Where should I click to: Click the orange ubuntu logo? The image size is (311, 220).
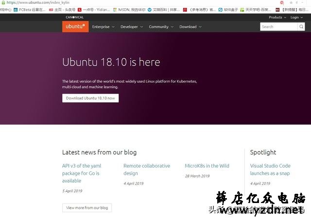(x=75, y=26)
